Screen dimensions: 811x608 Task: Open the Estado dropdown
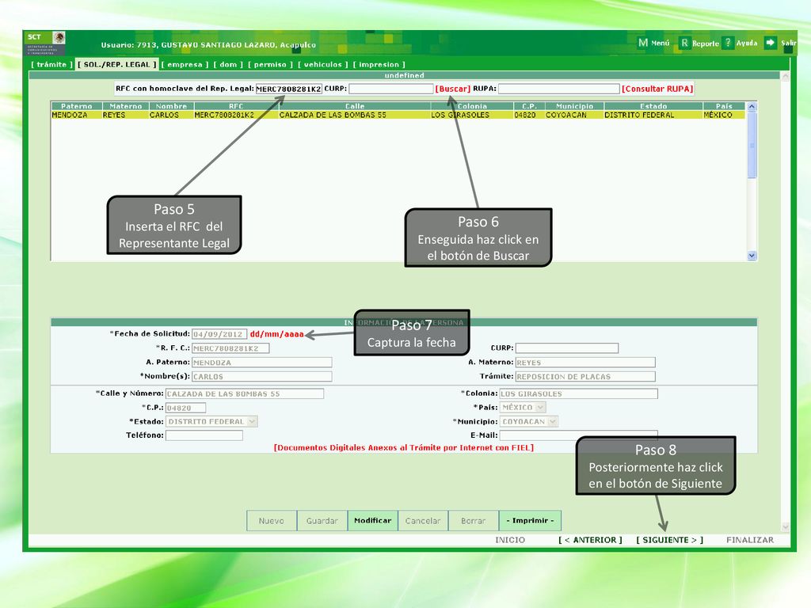(x=211, y=421)
